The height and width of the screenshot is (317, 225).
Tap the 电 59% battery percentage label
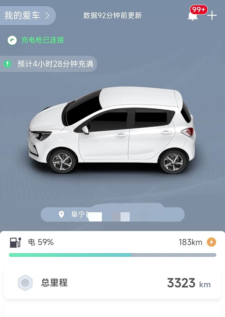(41, 242)
